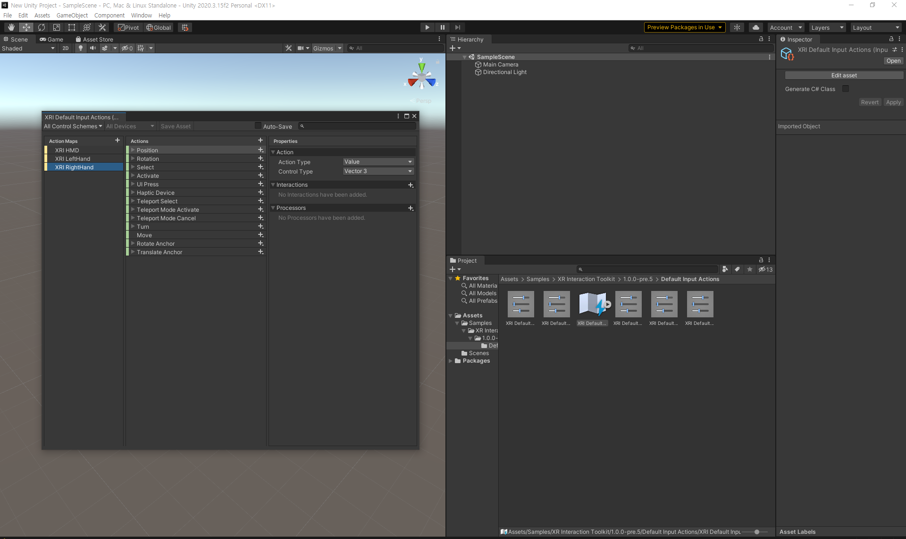Screen dimensions: 906x539
Task: Open the Collab services sun icon
Action: [737, 27]
